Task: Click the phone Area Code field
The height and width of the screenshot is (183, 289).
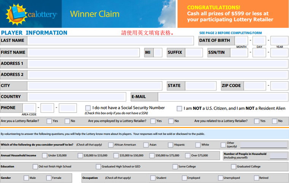Action: (x=29, y=108)
